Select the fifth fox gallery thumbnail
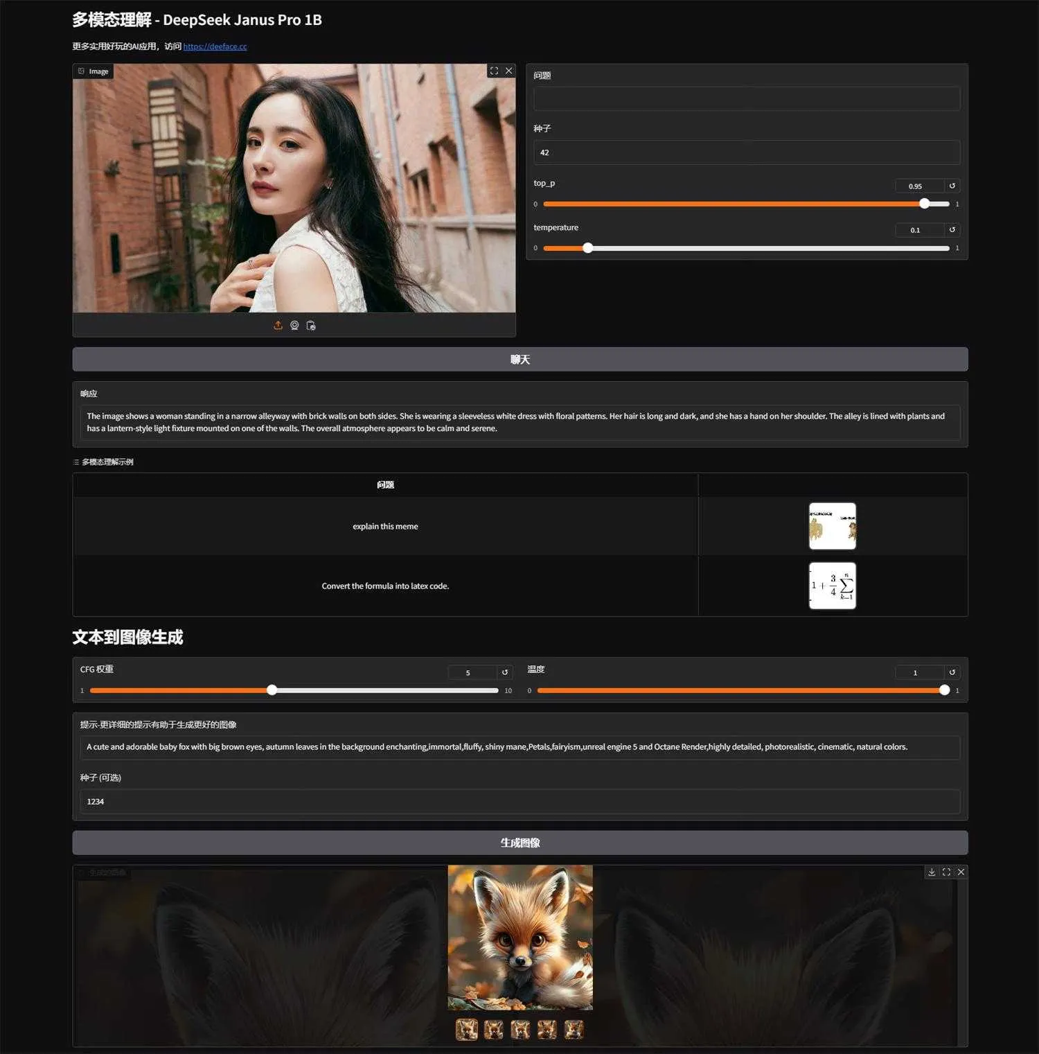The image size is (1039, 1054). point(574,1030)
